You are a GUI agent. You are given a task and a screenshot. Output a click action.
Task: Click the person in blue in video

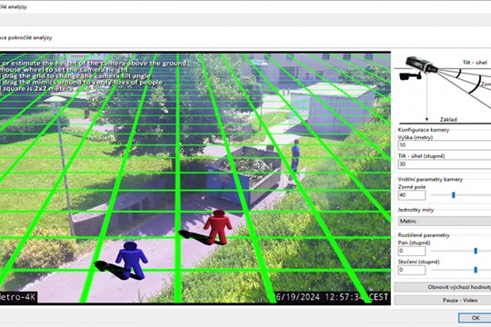point(296,155)
